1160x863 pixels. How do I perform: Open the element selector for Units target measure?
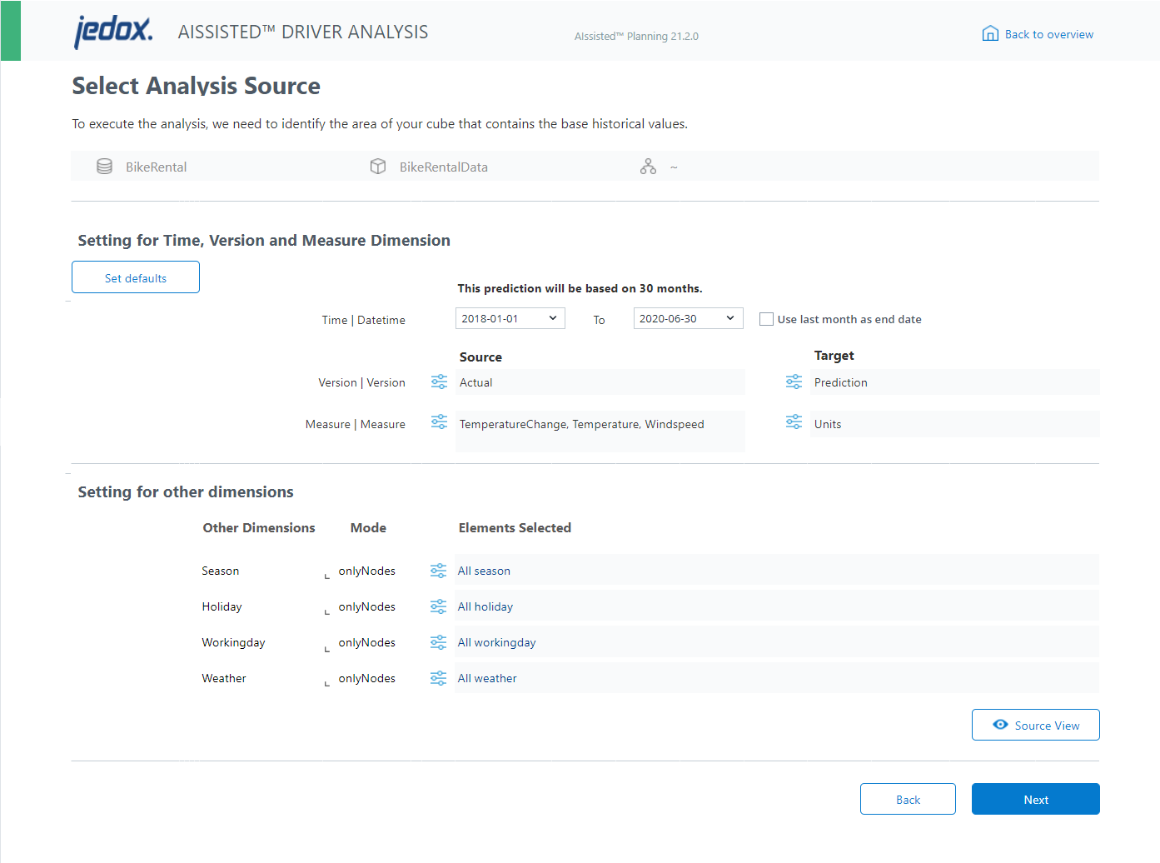(794, 422)
